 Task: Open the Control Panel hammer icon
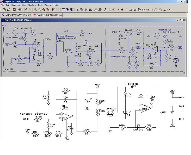click(x=20, y=10)
